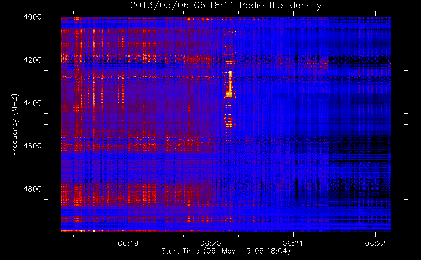421x260 pixels.
Task: Click the 4200 frequency axis label
Action: pos(32,60)
